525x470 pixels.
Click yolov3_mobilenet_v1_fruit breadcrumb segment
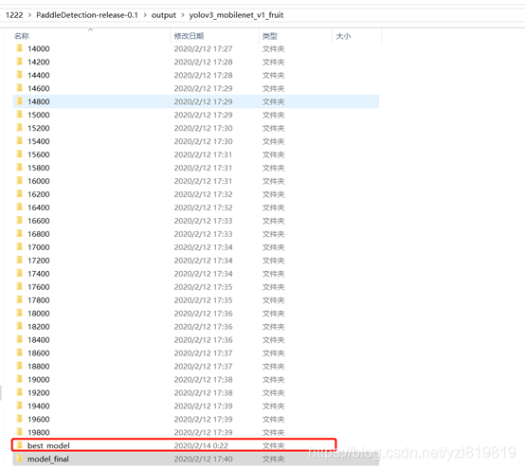236,15
